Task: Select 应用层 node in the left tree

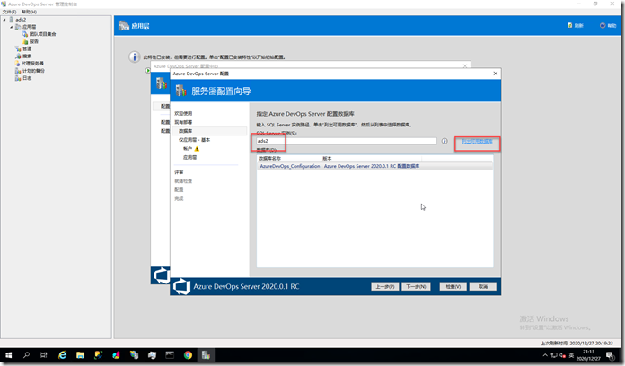Action: click(x=29, y=27)
